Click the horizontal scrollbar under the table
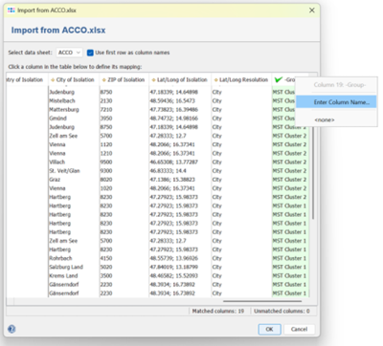The width and height of the screenshot is (383, 346). click(x=262, y=301)
